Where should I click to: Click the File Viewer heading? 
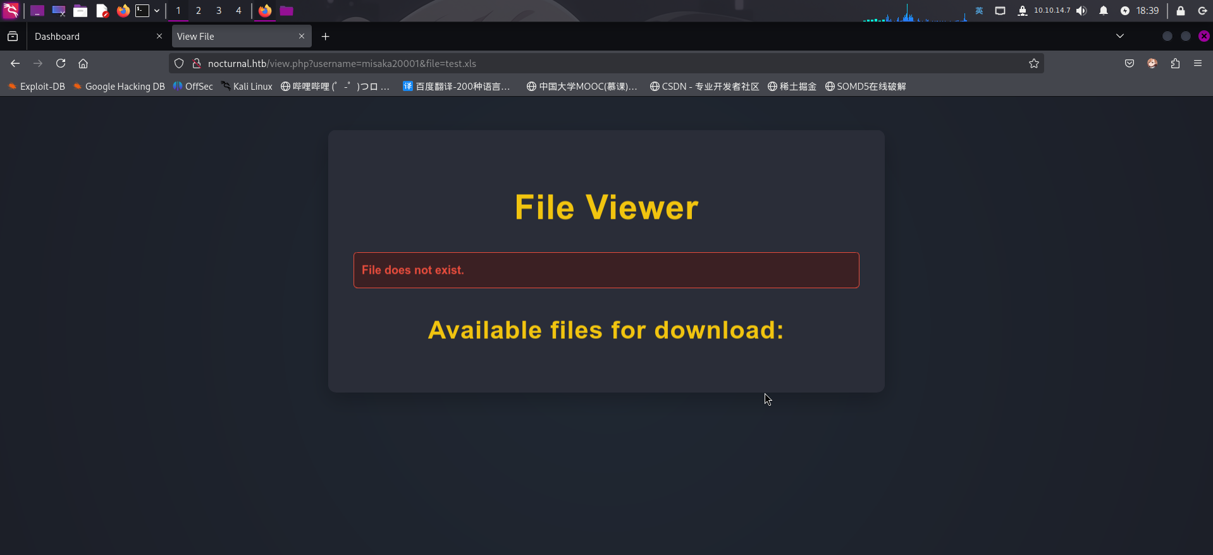606,207
